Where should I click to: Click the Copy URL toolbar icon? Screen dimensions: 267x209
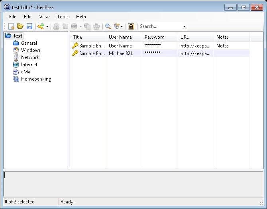pos(87,26)
